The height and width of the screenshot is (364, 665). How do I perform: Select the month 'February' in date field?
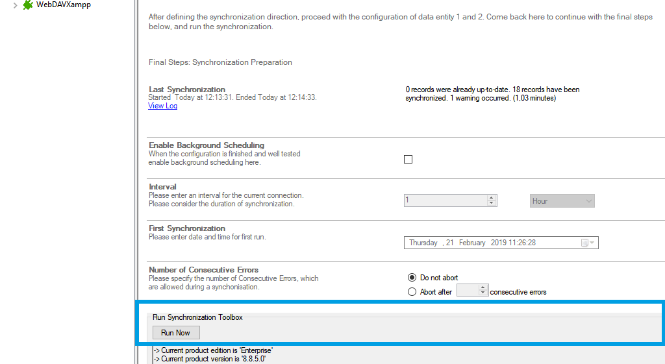click(472, 243)
